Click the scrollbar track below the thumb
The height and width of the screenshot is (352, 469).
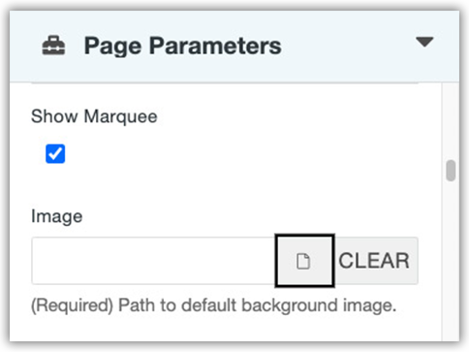click(x=451, y=260)
